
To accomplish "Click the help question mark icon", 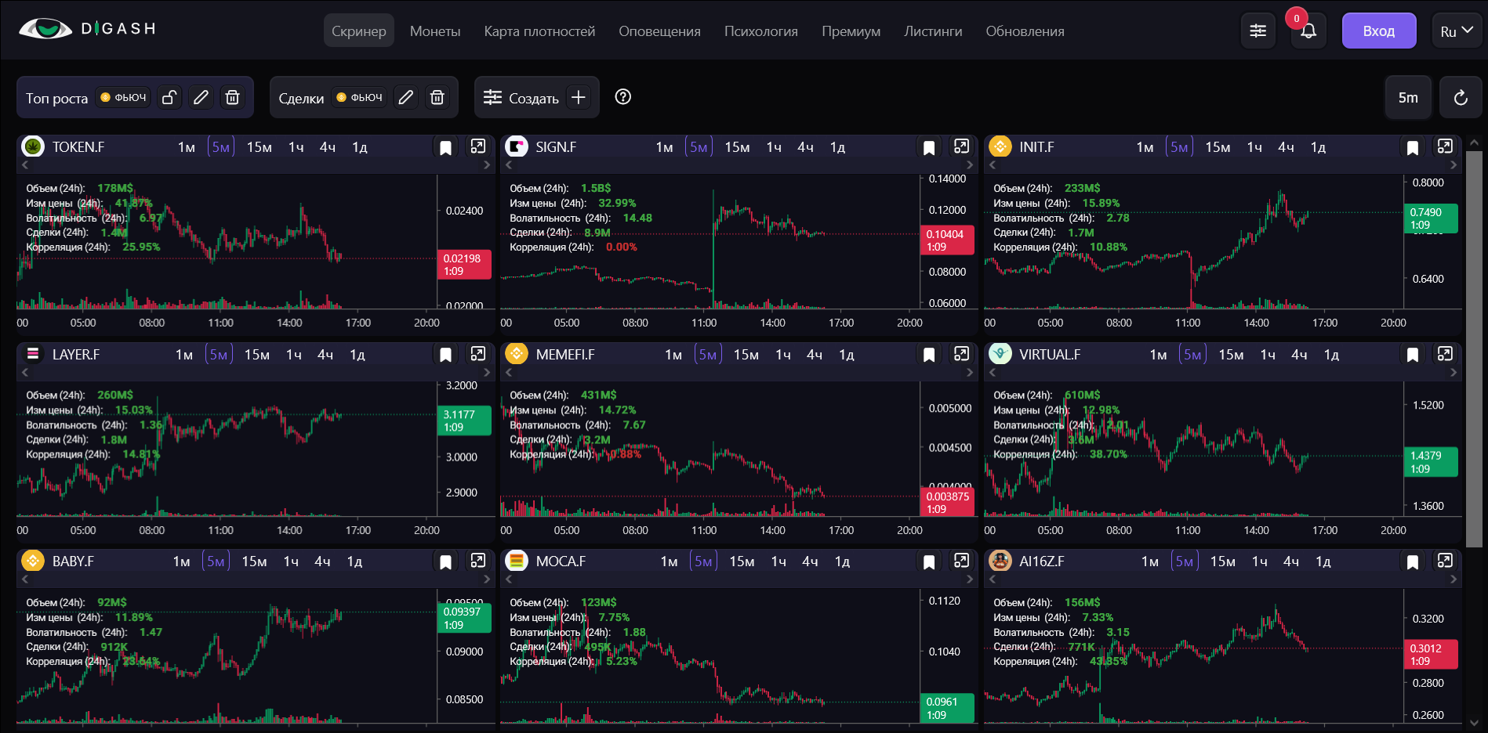I will click(x=622, y=97).
